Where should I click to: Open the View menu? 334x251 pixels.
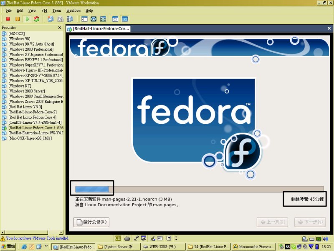[32, 10]
